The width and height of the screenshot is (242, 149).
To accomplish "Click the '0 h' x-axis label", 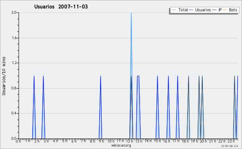I will click(18, 141).
